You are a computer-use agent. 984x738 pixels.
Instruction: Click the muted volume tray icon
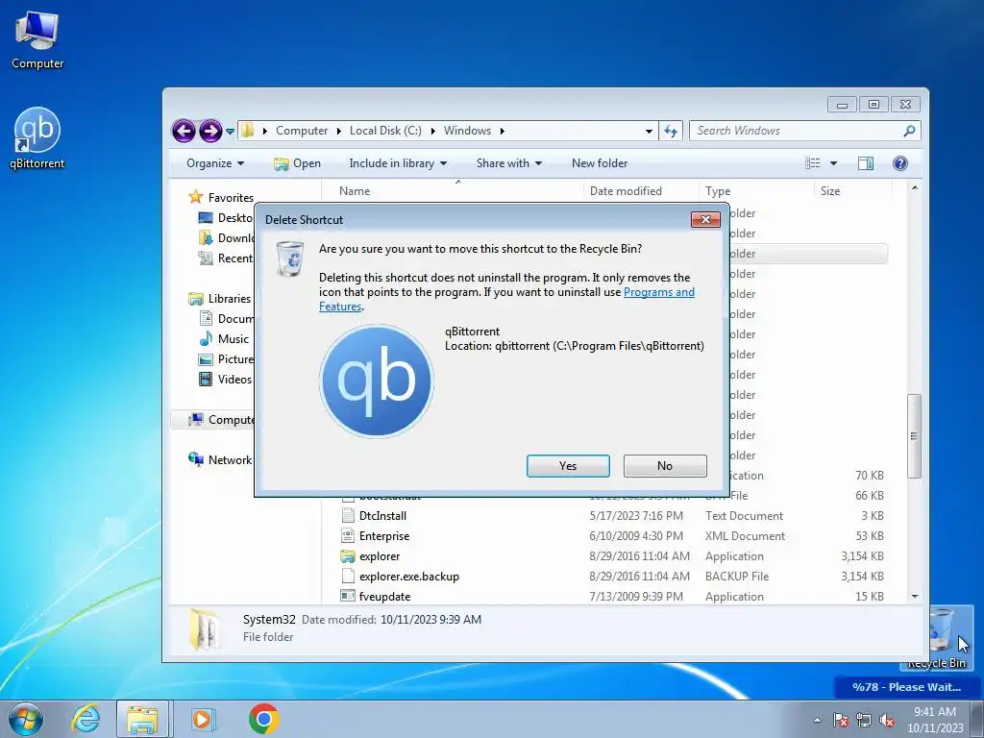tap(887, 720)
